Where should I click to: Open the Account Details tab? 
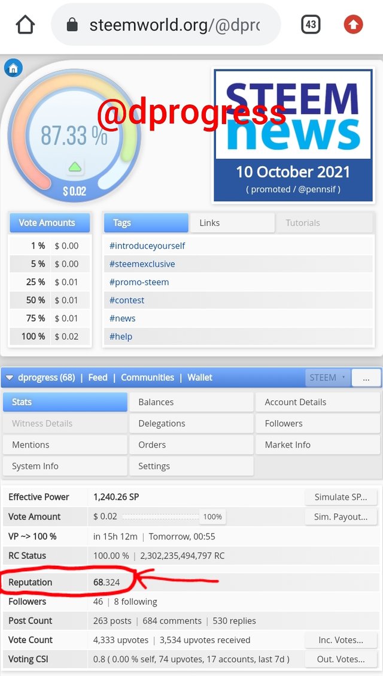point(318,402)
